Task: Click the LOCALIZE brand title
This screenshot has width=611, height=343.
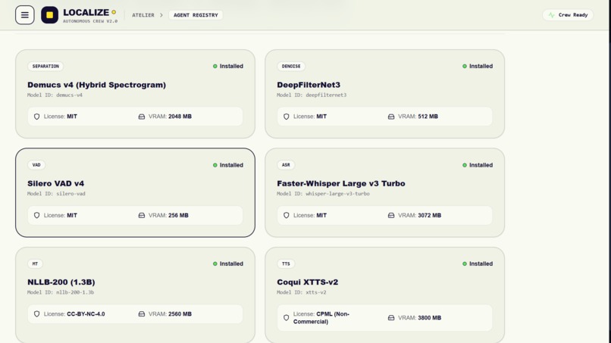Action: point(86,12)
